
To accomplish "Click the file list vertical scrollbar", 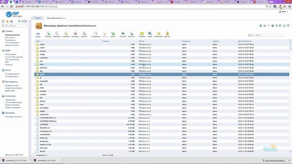I will pos(290,96).
